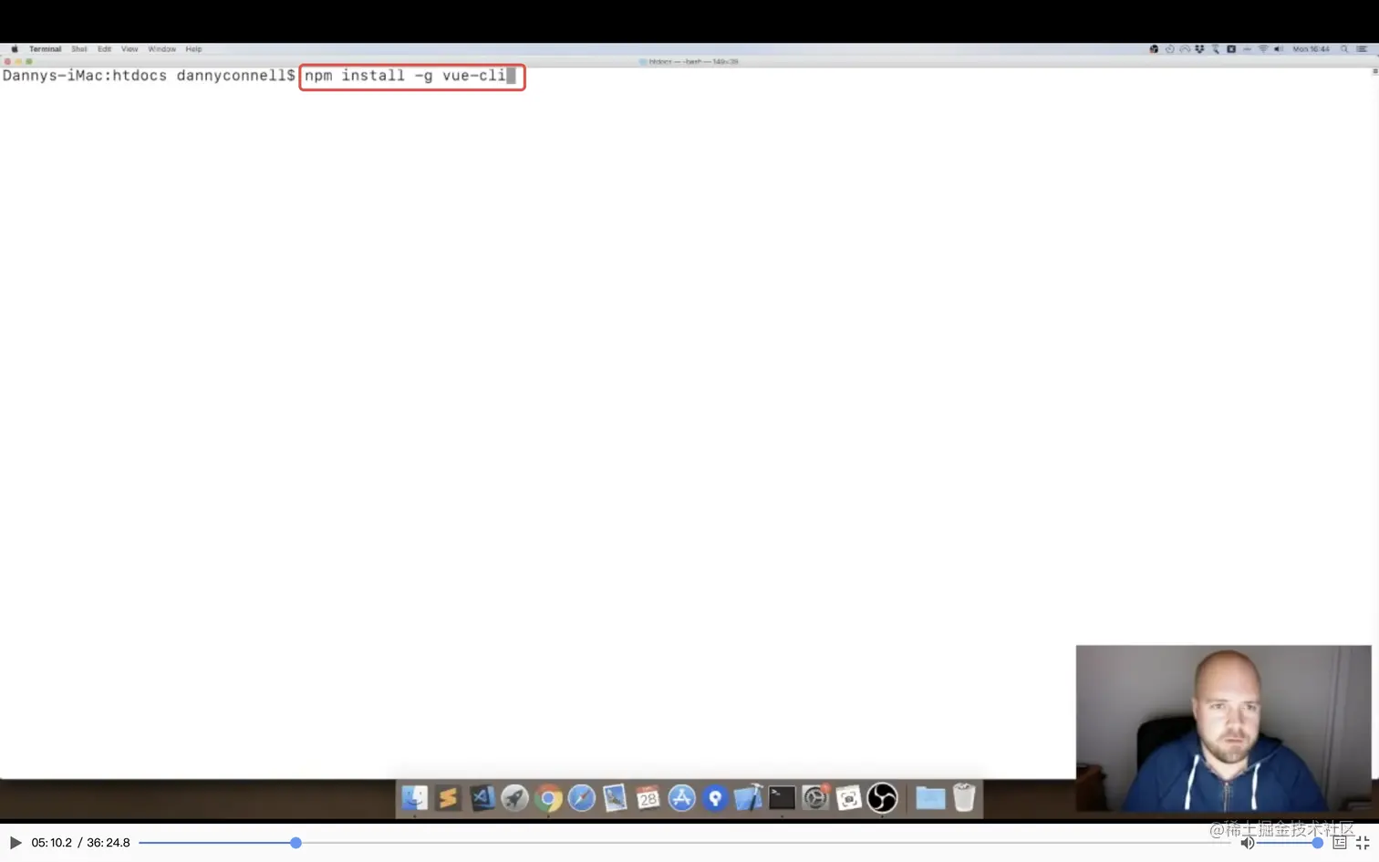Open the Shell menu
This screenshot has height=862, width=1379.
tap(79, 49)
